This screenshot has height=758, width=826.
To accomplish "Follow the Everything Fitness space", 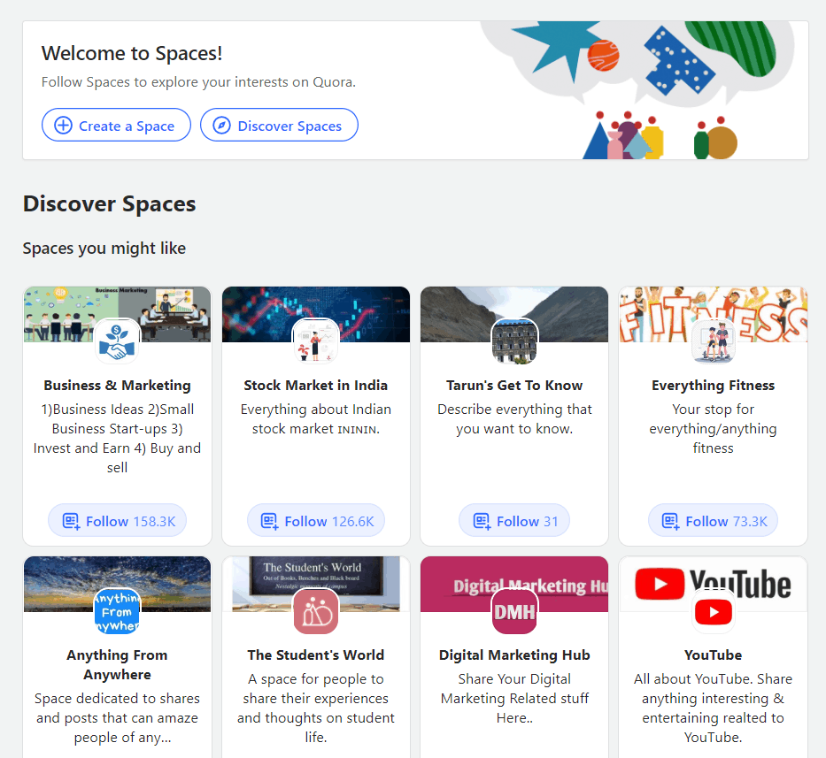I will 713,520.
